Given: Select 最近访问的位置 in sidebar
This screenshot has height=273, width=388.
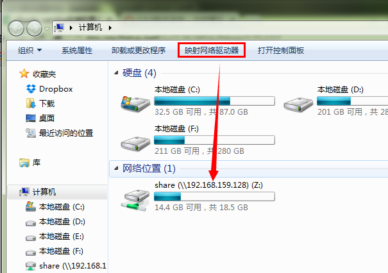Looking at the screenshot, I should (60, 133).
